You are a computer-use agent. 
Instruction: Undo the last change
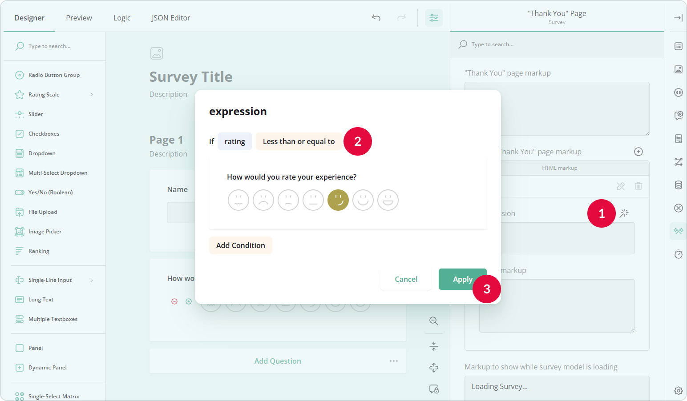point(376,18)
